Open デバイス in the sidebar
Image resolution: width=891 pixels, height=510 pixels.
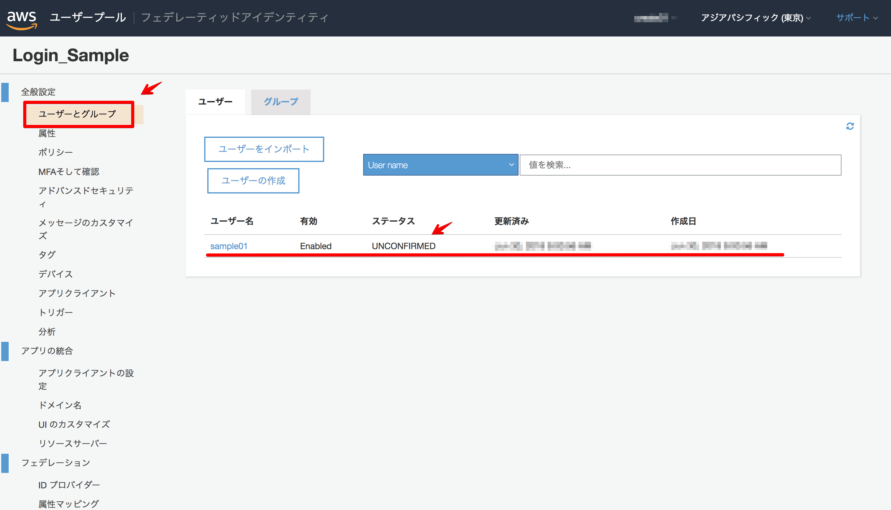(x=55, y=274)
